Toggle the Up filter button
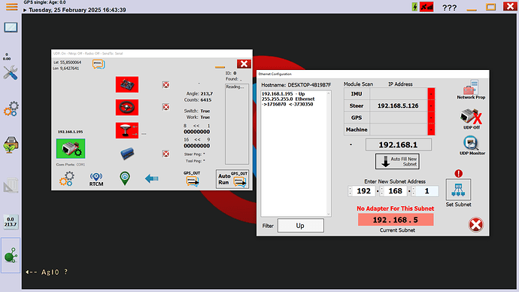This screenshot has width=519, height=292. point(300,226)
